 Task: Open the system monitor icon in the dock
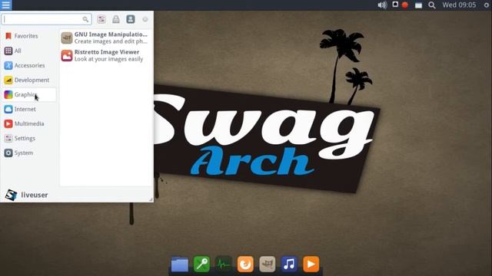[224, 264]
